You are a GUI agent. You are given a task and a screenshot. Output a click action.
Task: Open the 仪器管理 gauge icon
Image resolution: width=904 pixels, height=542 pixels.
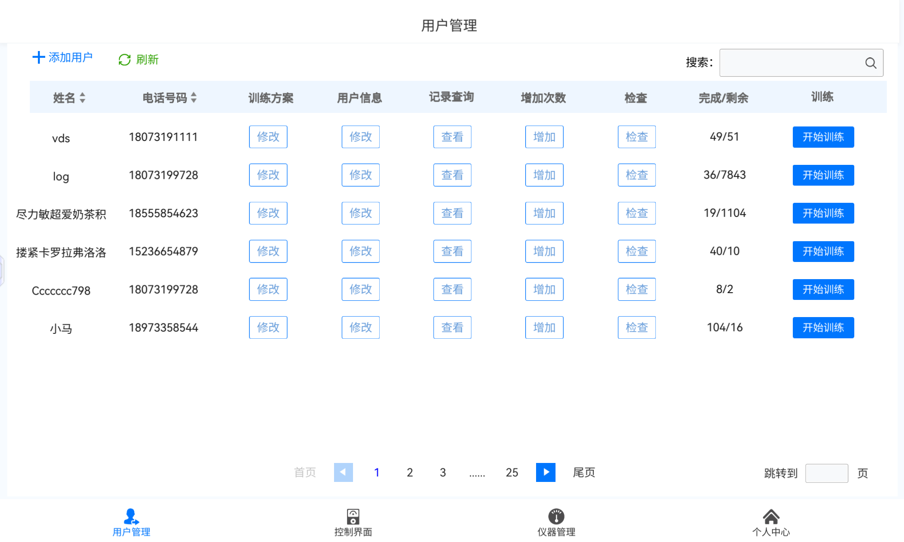[556, 517]
